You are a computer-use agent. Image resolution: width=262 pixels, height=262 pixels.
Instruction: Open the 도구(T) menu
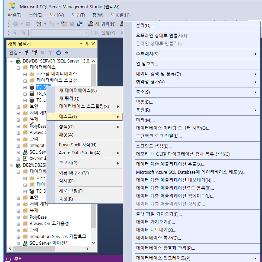78,15
